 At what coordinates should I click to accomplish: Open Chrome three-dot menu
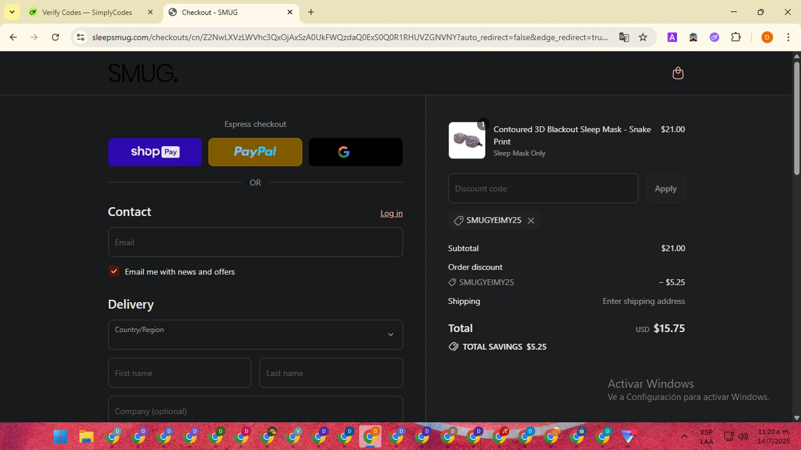[x=788, y=37]
